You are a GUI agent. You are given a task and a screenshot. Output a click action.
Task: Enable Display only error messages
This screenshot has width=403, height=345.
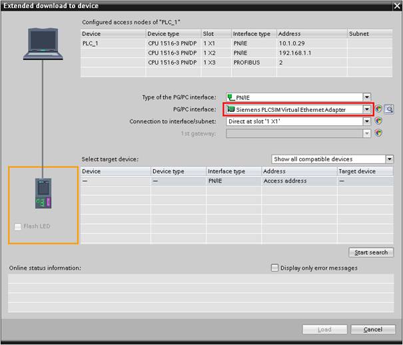click(x=274, y=268)
